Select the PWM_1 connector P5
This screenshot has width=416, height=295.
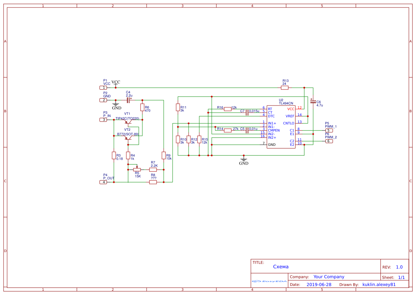[329, 130]
